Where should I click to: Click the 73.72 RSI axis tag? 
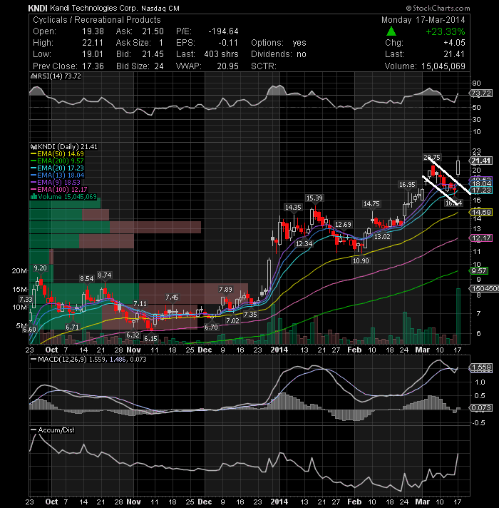pyautogui.click(x=481, y=93)
